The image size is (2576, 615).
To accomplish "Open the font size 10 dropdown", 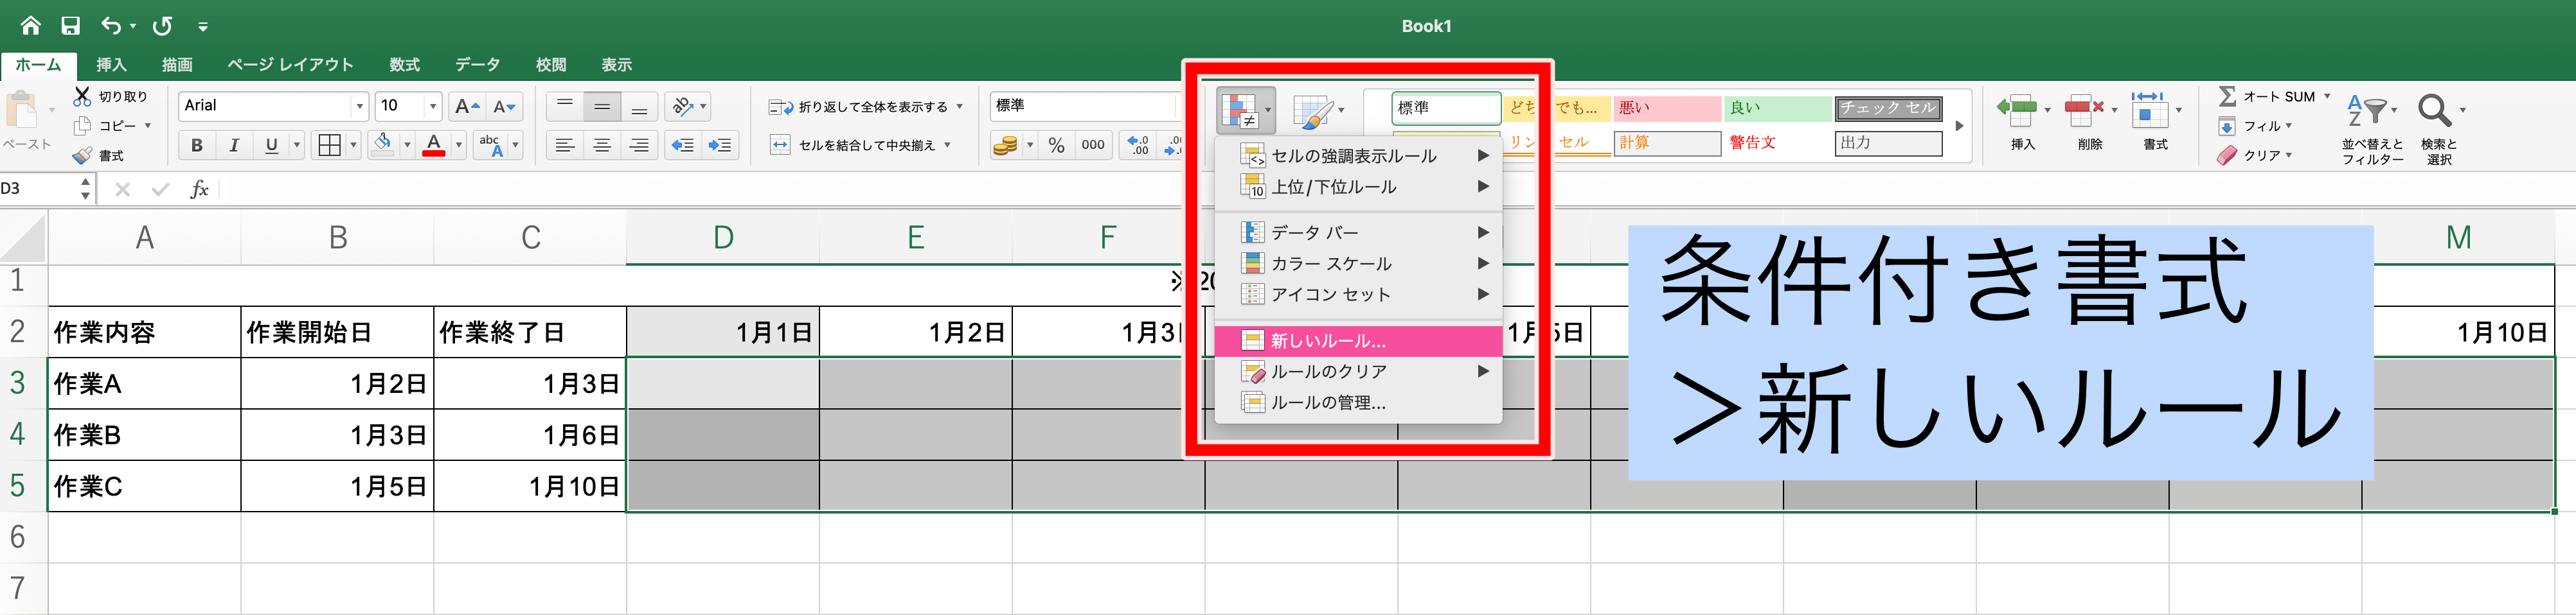I will (x=433, y=106).
